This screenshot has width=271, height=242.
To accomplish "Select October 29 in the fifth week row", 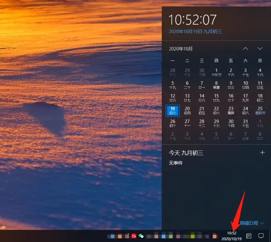I will pyautogui.click(x=216, y=123).
